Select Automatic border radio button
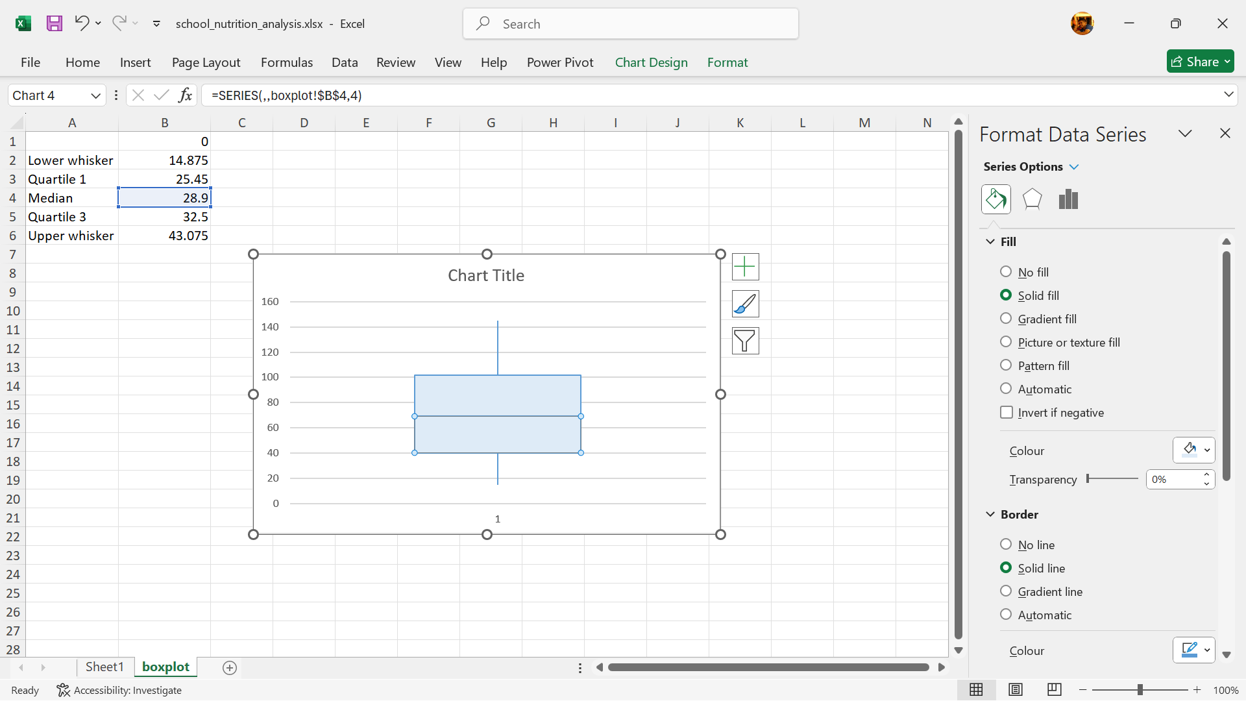The image size is (1246, 701). point(1006,615)
